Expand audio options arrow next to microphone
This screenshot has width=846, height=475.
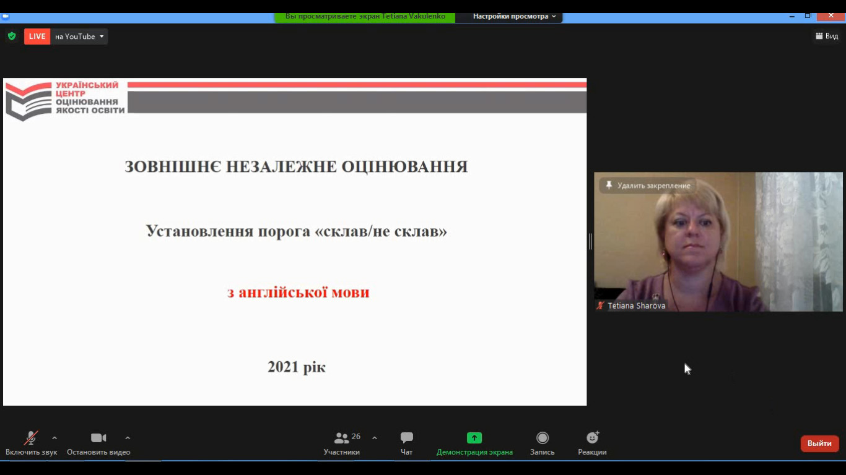pos(55,438)
